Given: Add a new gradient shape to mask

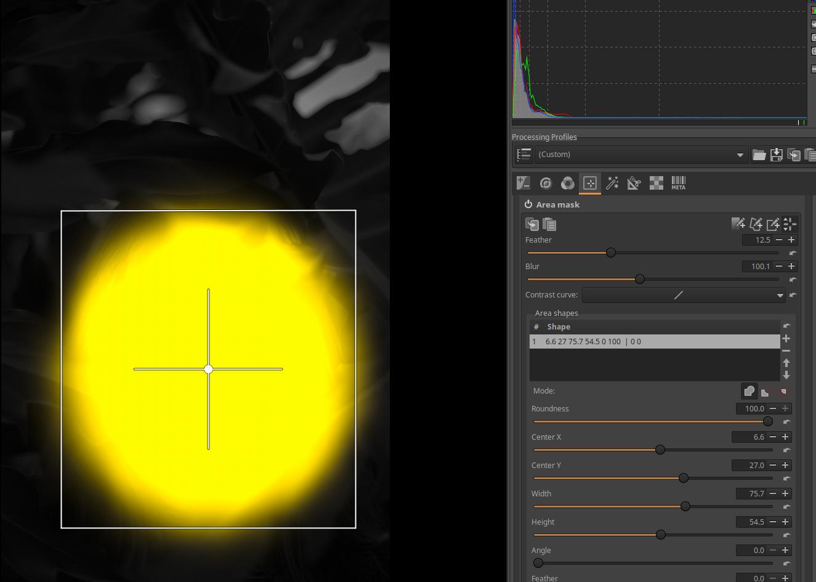Looking at the screenshot, I should [x=738, y=224].
